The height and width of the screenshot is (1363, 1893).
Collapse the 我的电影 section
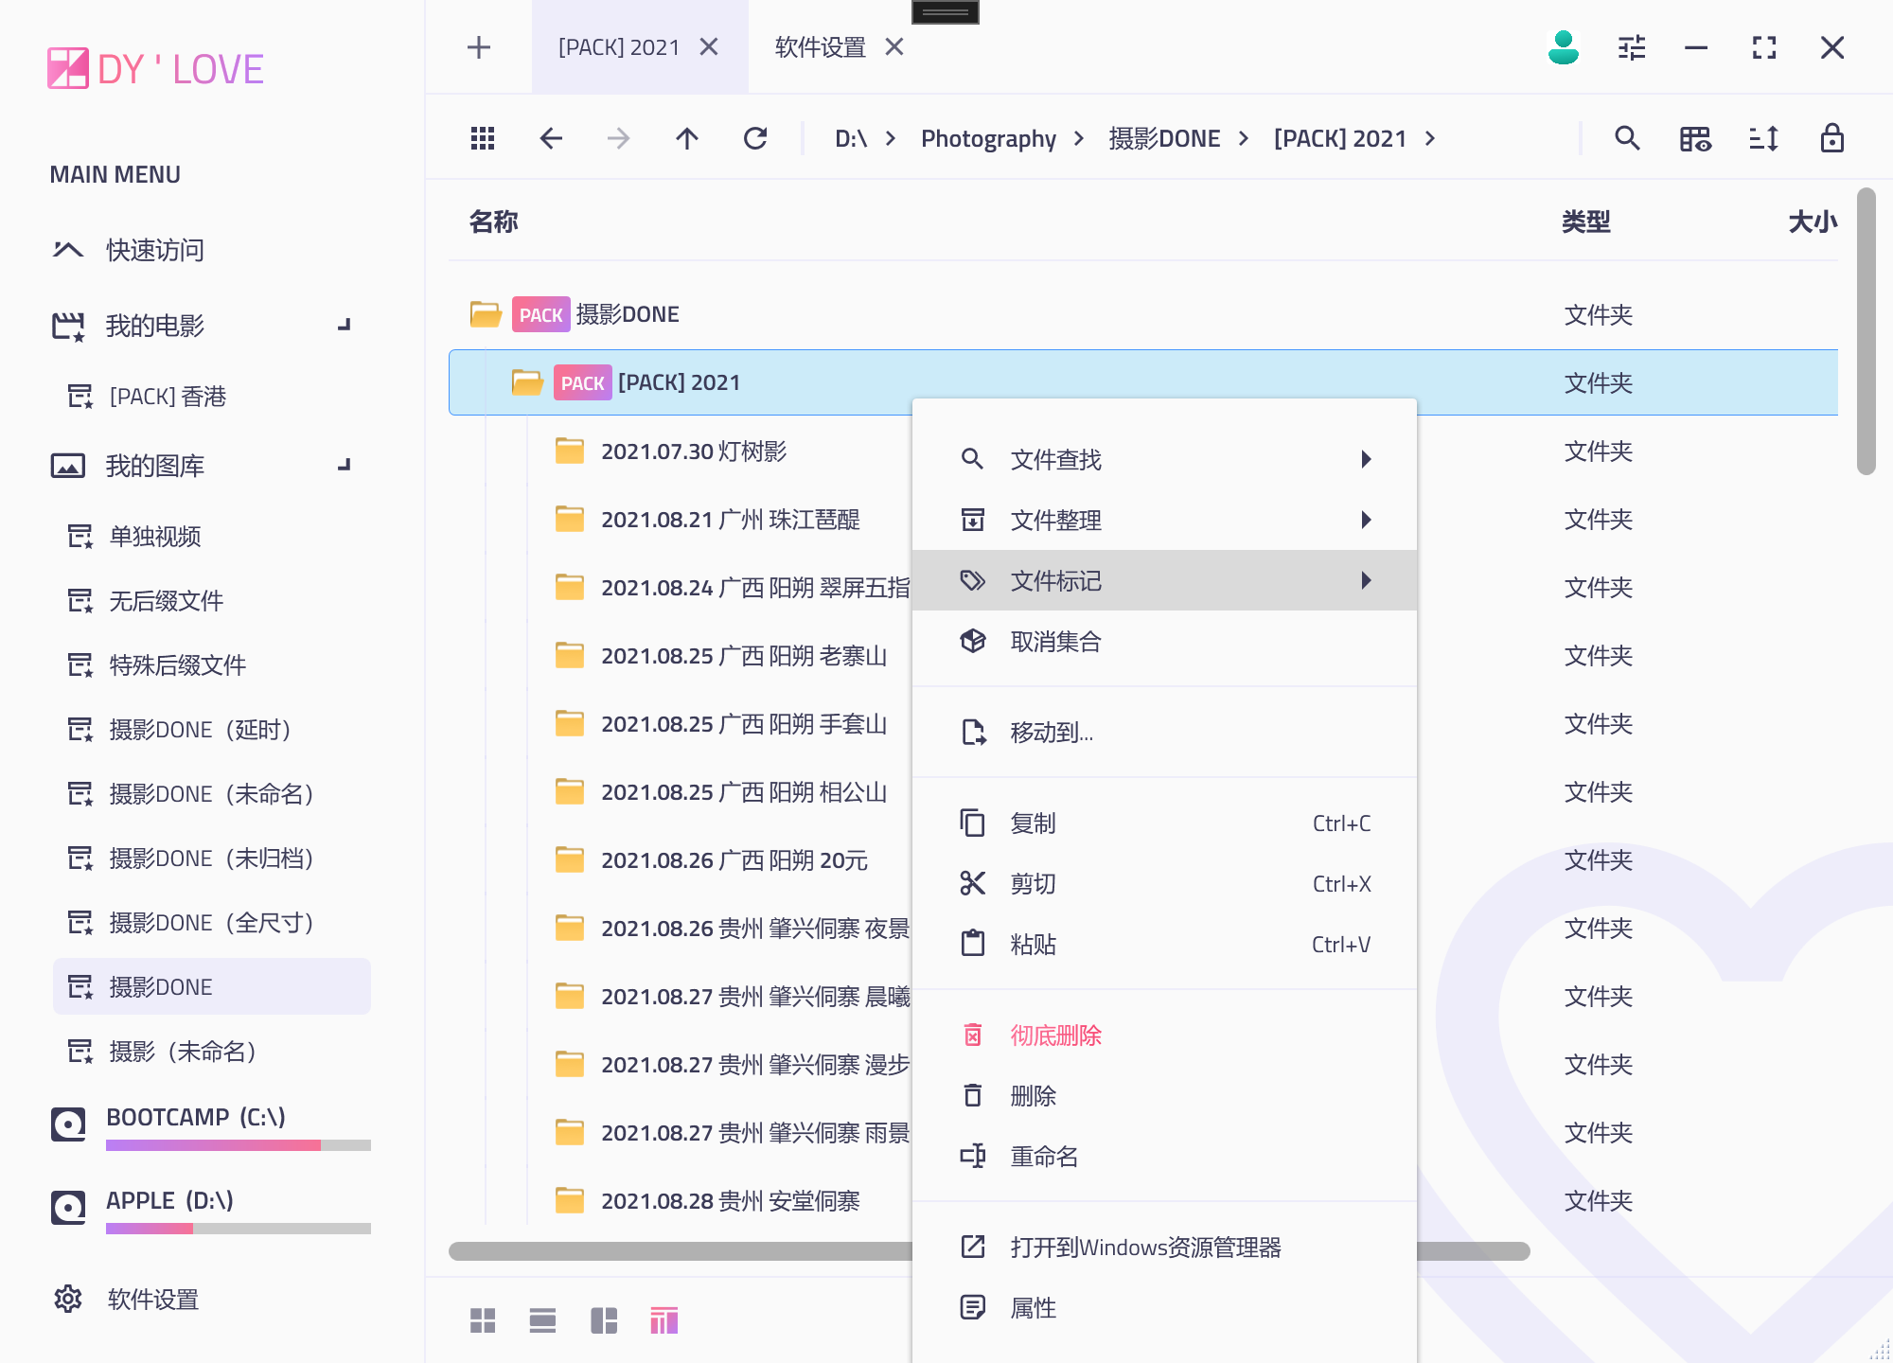tap(345, 325)
